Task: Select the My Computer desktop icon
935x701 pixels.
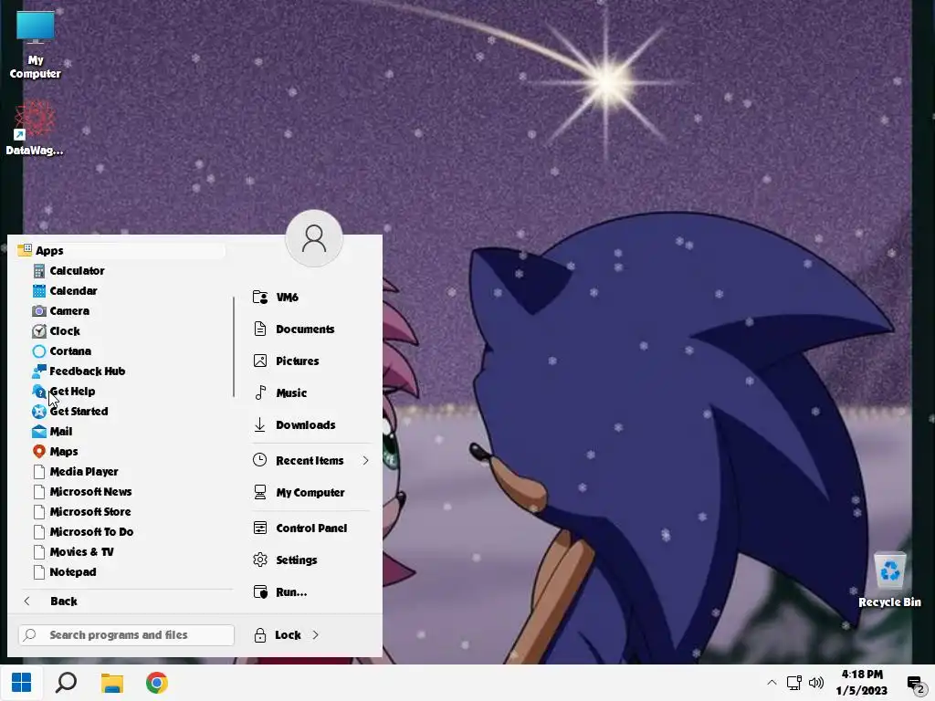Action: pos(36,45)
